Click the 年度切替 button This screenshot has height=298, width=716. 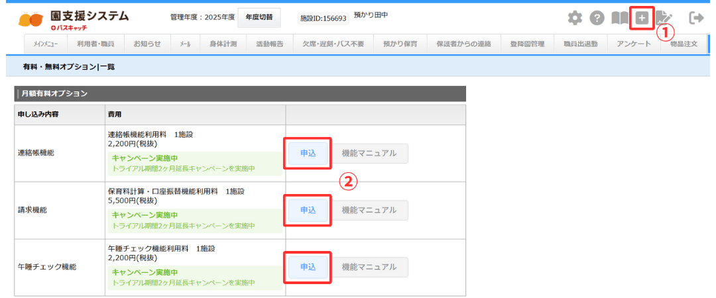(x=259, y=18)
